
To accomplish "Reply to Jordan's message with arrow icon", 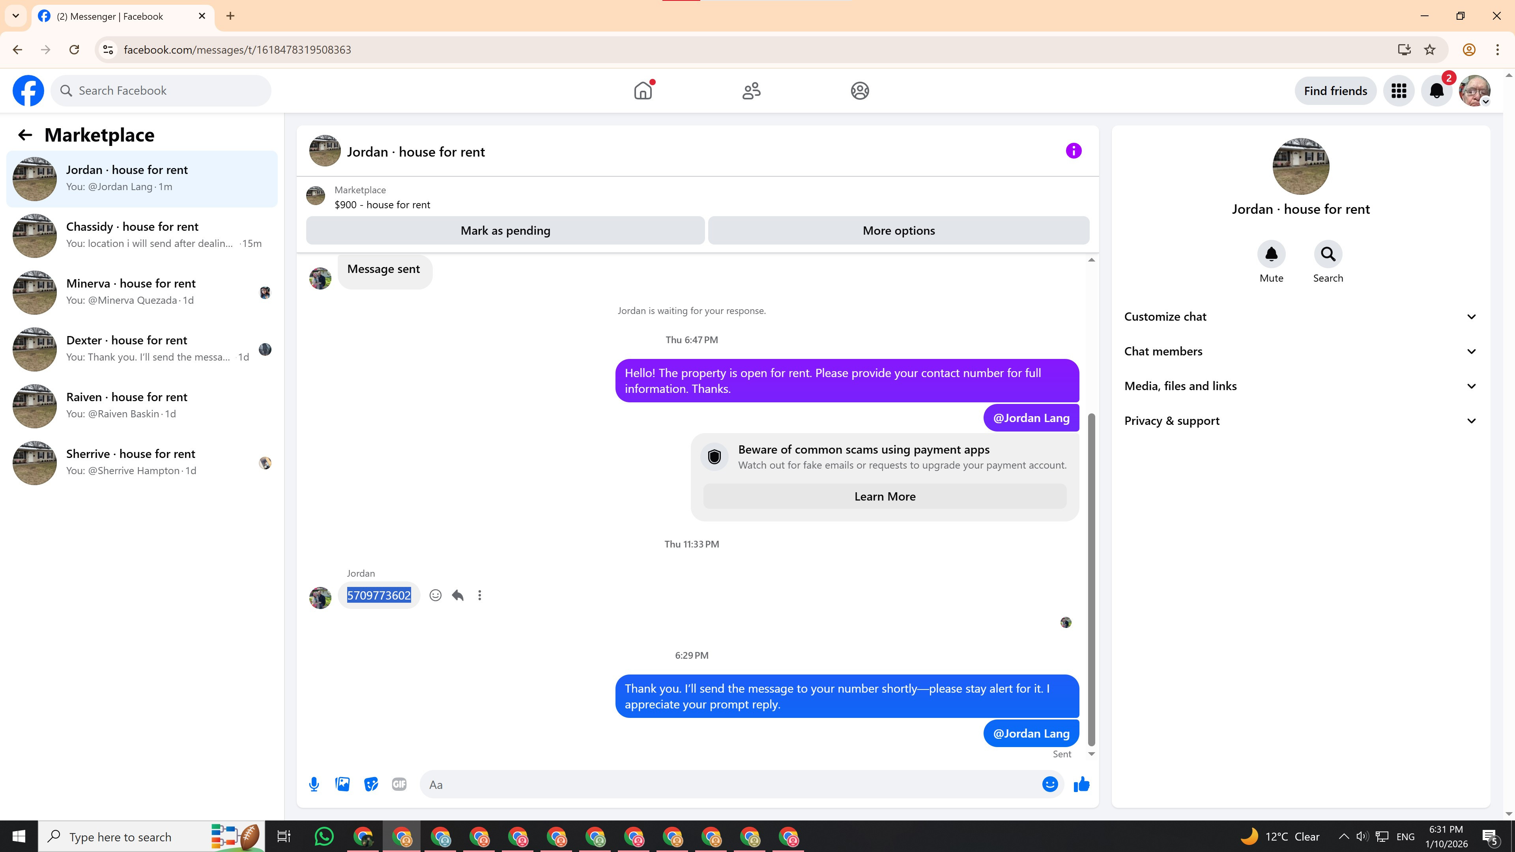I will point(458,596).
